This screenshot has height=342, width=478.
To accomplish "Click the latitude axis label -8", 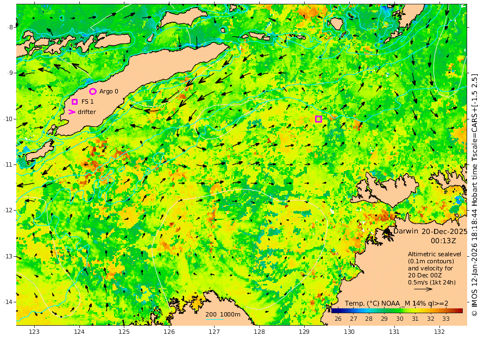I will coord(11,27).
